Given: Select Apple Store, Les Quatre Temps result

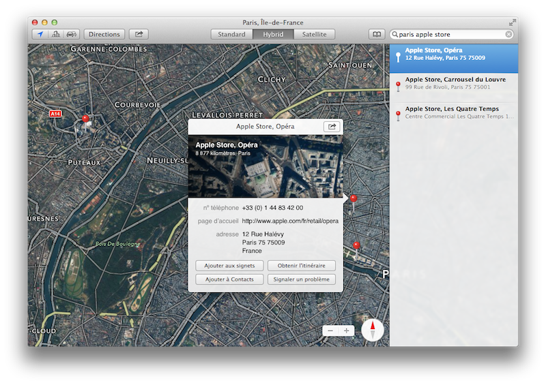Looking at the screenshot, I should pos(454,117).
